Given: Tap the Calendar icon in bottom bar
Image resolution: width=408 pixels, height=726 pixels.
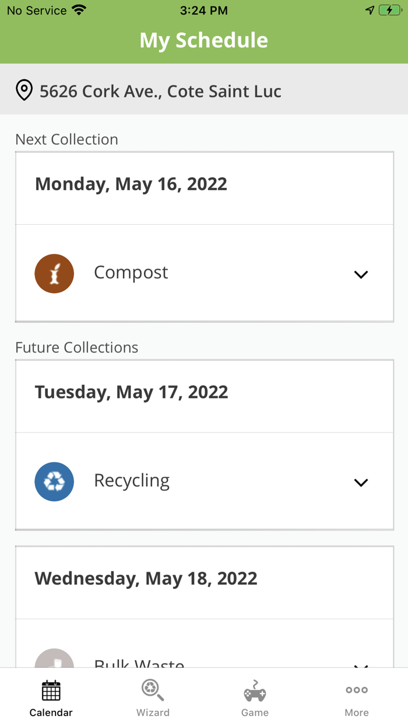Looking at the screenshot, I should point(51,690).
